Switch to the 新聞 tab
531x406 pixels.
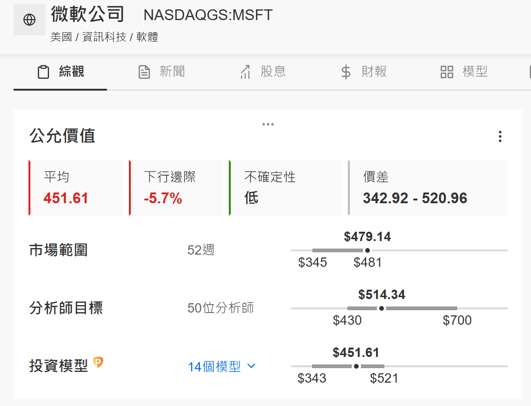[x=162, y=72]
